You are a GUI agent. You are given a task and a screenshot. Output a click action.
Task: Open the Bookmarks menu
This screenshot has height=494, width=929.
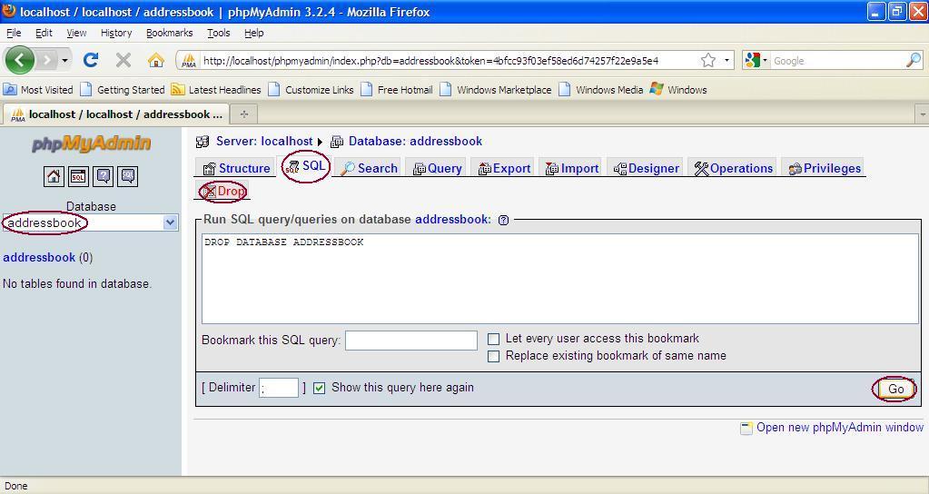click(170, 34)
